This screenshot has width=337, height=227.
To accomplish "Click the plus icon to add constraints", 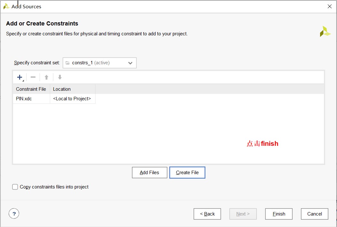I will (x=20, y=77).
